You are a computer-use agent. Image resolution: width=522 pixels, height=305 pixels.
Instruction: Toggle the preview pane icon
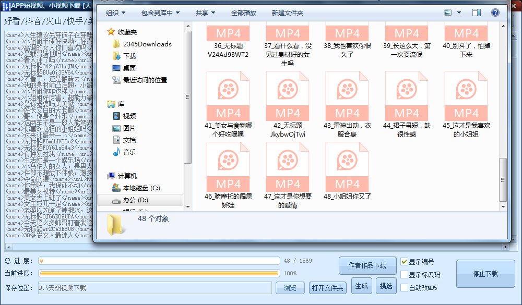[477, 13]
